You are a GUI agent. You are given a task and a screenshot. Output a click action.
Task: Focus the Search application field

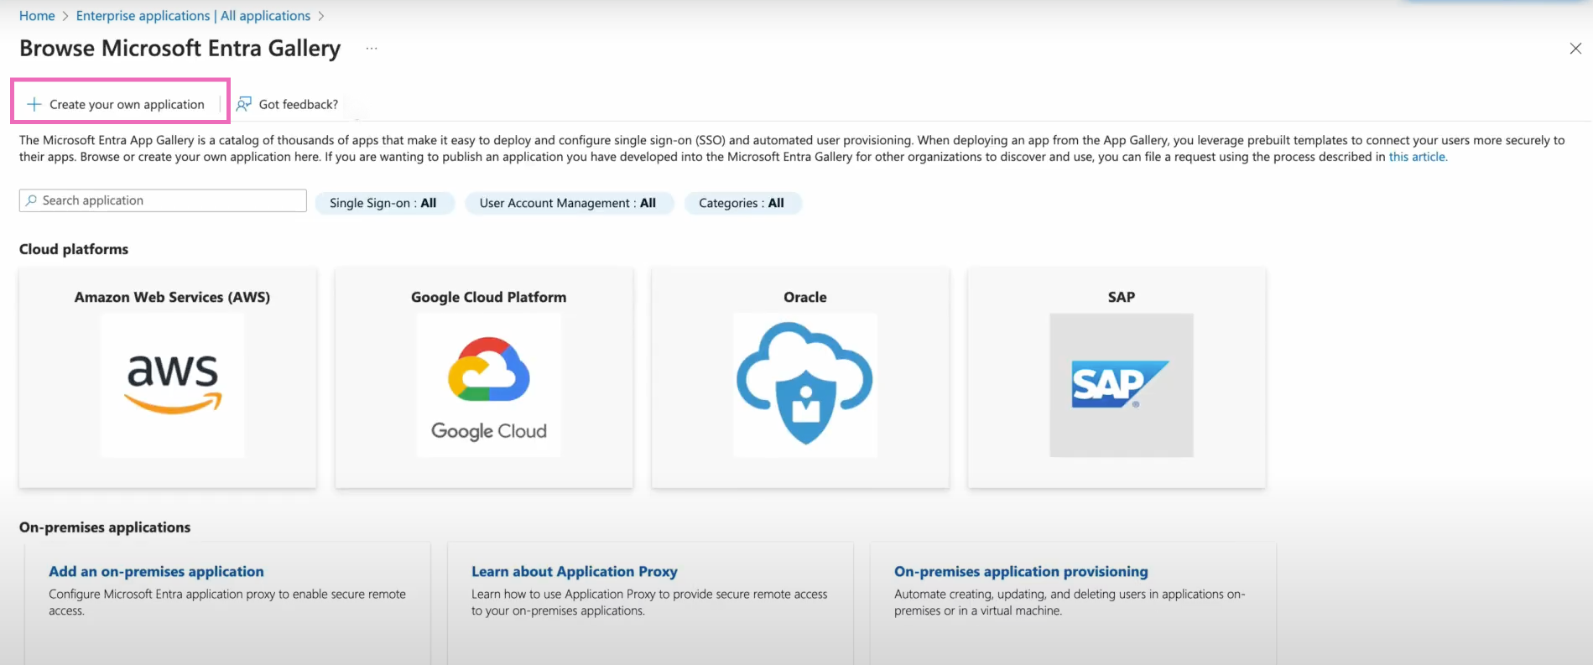(x=163, y=200)
